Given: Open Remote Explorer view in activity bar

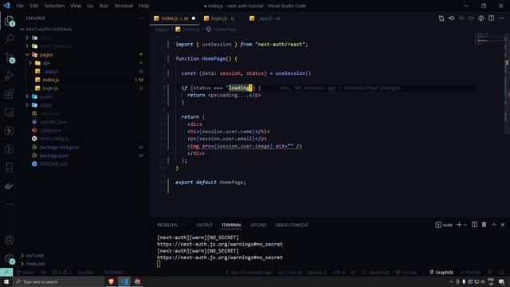Looking at the screenshot, I should 10,112.
